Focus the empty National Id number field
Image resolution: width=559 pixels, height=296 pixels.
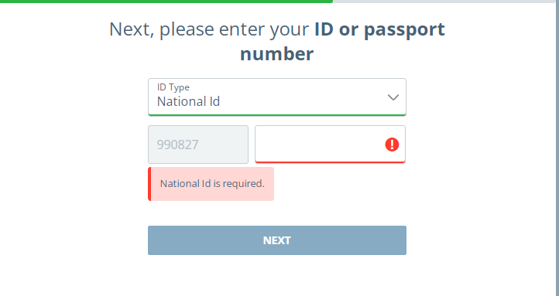[330, 144]
